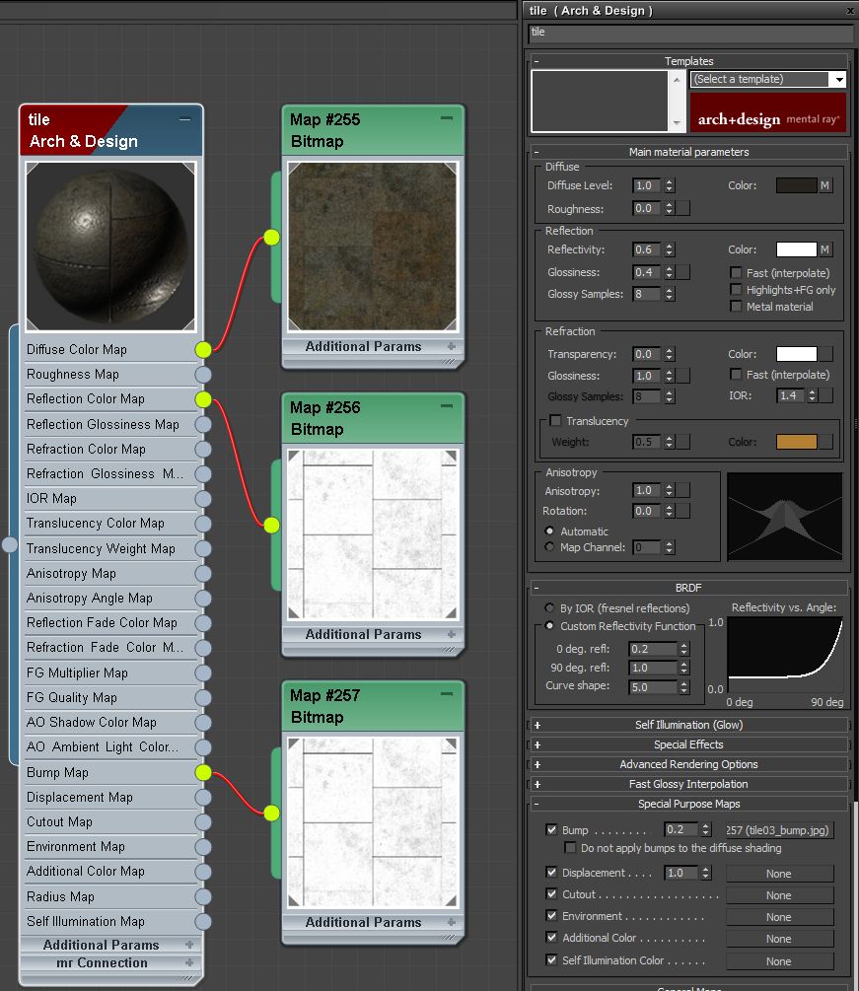Enable Fast (interpolate) under Refraction
Viewport: 859px width, 991px height.
(735, 374)
